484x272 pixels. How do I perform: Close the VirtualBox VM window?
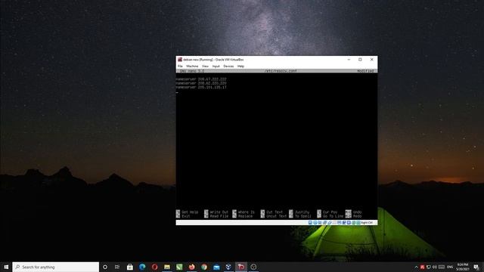pyautogui.click(x=371, y=60)
